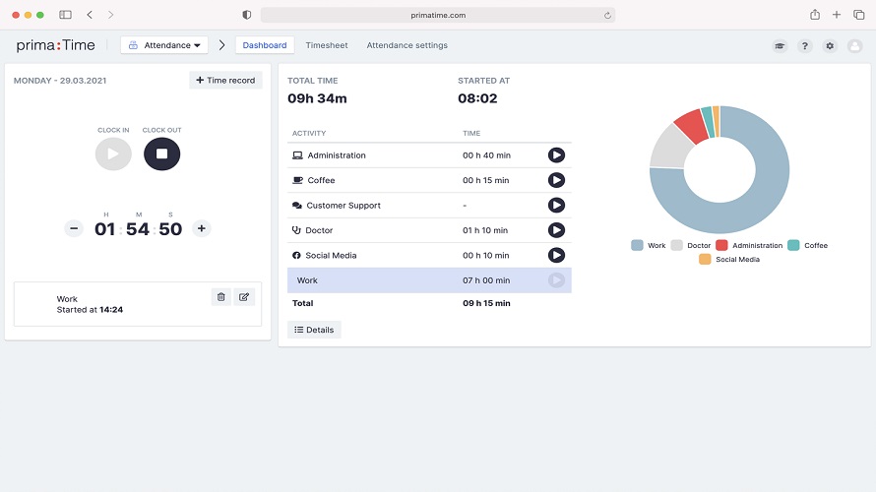Toggle the Work legend swatch in chart
876x492 pixels.
tap(637, 245)
